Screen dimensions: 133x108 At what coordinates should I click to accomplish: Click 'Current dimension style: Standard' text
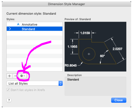click(31, 13)
